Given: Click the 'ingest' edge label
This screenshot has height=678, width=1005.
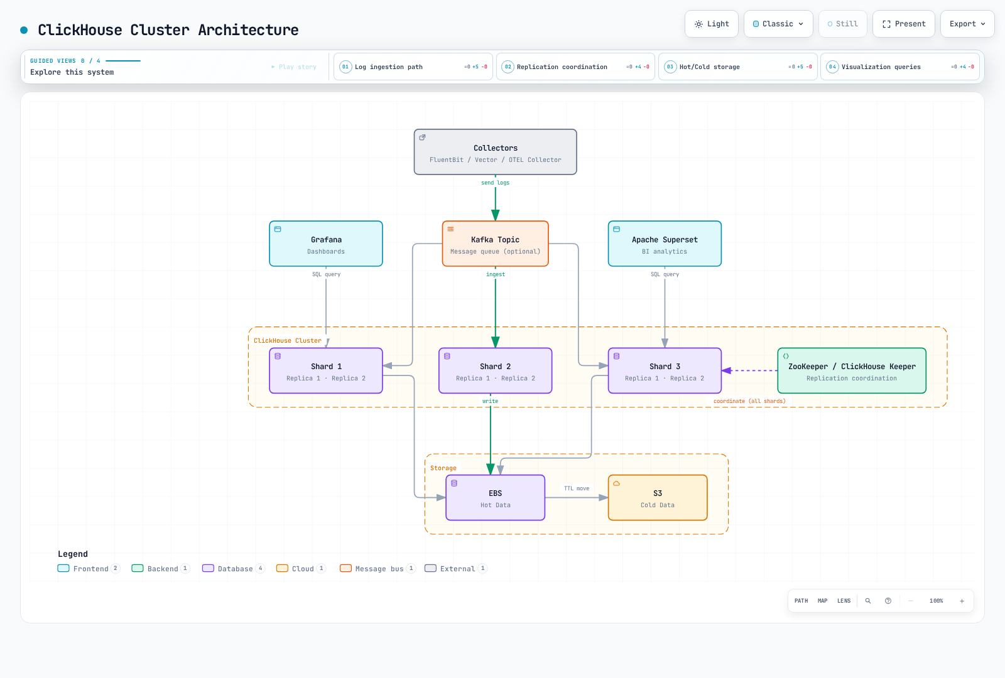Looking at the screenshot, I should (496, 274).
